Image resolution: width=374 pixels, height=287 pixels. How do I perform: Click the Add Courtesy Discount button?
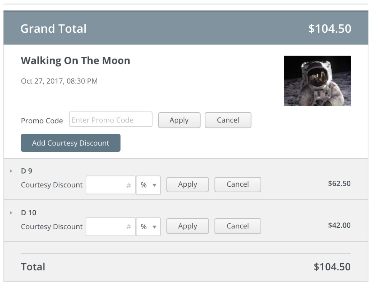point(70,143)
